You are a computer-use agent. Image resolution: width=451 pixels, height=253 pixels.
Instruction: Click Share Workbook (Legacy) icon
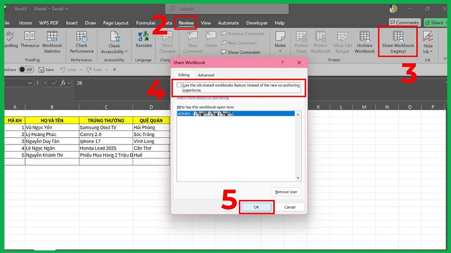pos(398,40)
